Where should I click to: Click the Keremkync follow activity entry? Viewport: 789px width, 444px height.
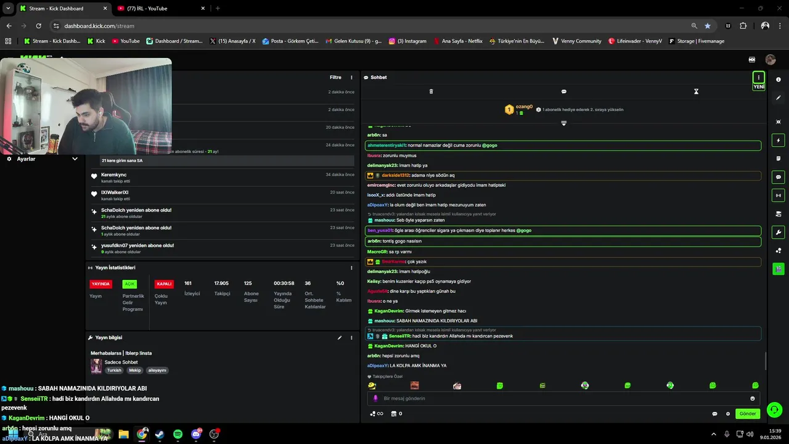point(223,178)
